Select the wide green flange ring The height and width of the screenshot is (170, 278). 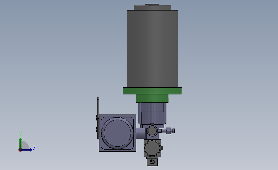152,91
